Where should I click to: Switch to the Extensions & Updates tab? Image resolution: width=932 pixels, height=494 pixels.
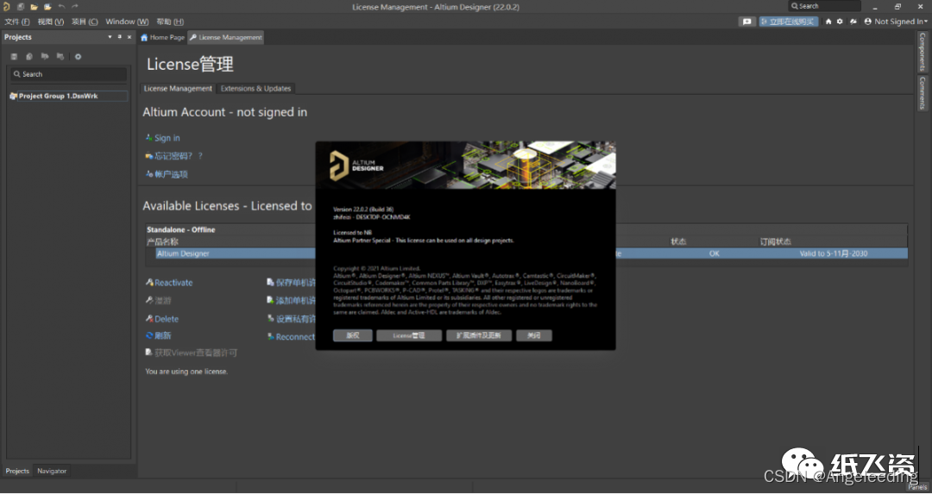(x=255, y=88)
